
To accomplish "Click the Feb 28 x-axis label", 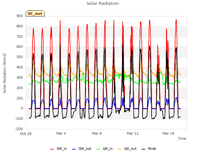I will (26, 134).
